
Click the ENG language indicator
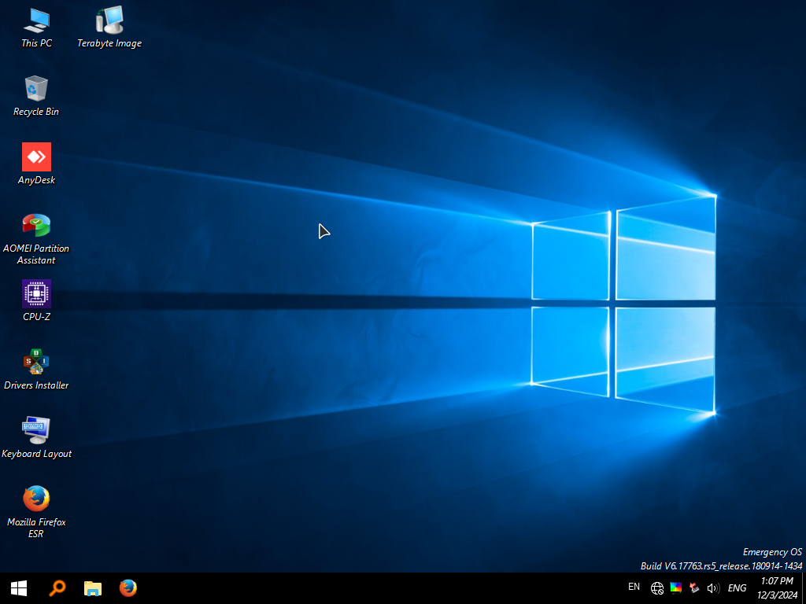click(x=737, y=588)
